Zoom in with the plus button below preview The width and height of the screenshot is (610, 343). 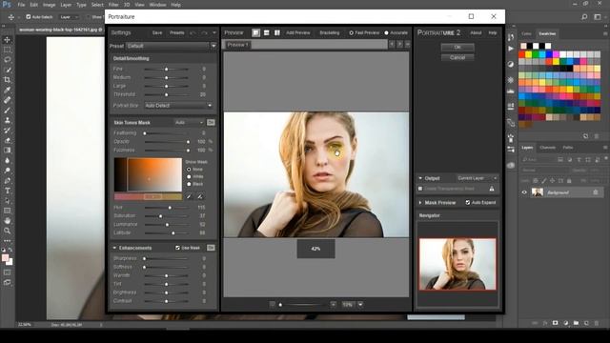334,305
